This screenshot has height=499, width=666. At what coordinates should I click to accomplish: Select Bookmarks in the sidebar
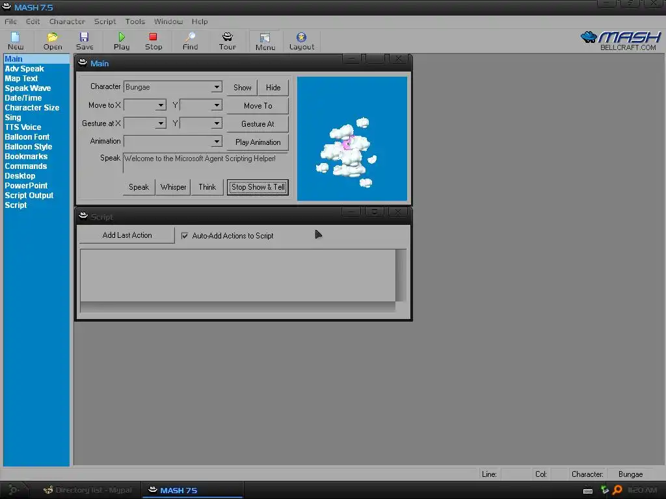[26, 157]
